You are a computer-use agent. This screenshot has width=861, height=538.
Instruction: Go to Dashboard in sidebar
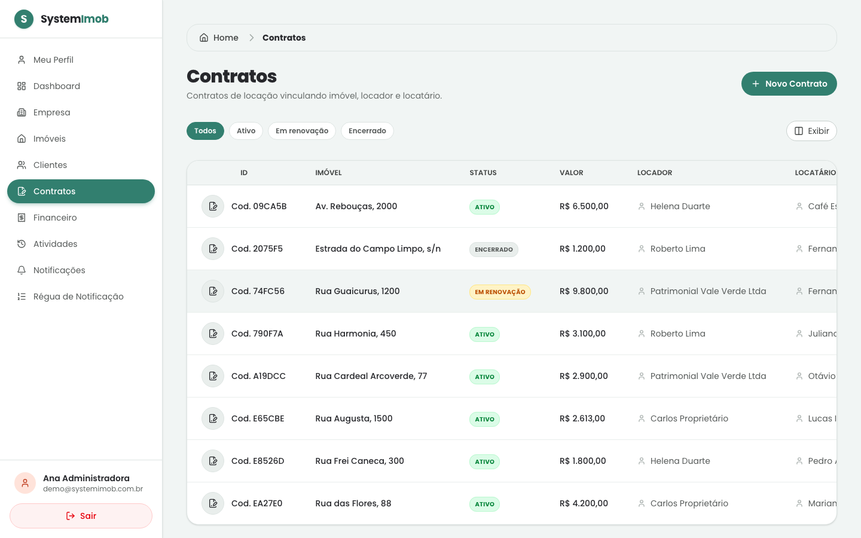coord(81,86)
